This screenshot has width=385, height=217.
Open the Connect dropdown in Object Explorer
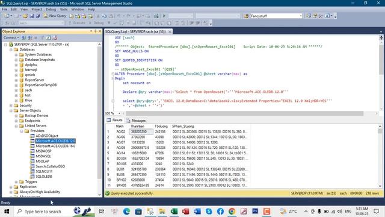pos(11,37)
